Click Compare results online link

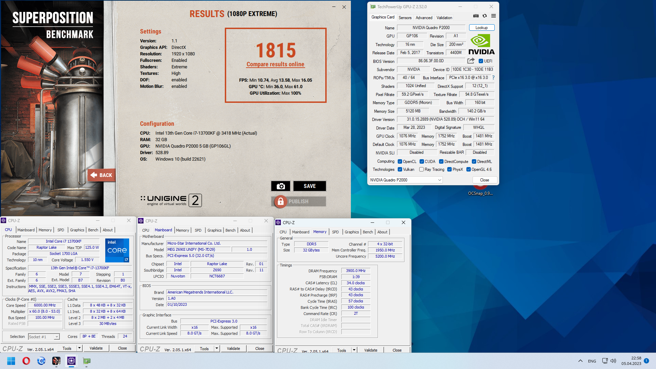tap(275, 64)
